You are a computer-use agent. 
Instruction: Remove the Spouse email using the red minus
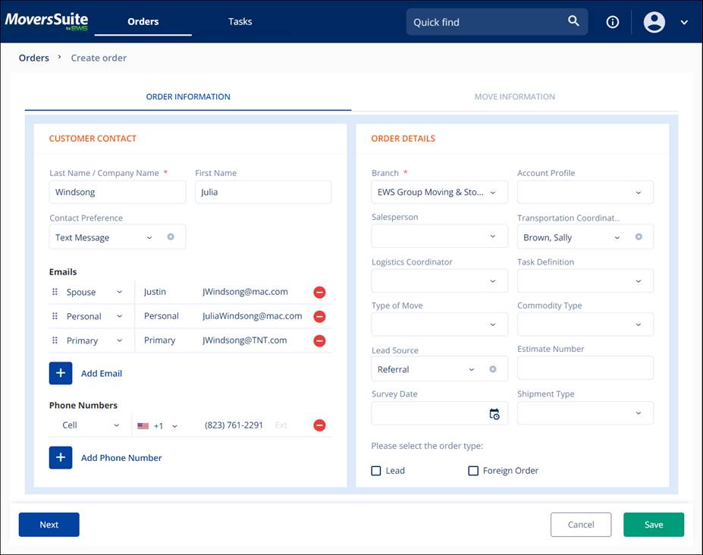click(319, 292)
